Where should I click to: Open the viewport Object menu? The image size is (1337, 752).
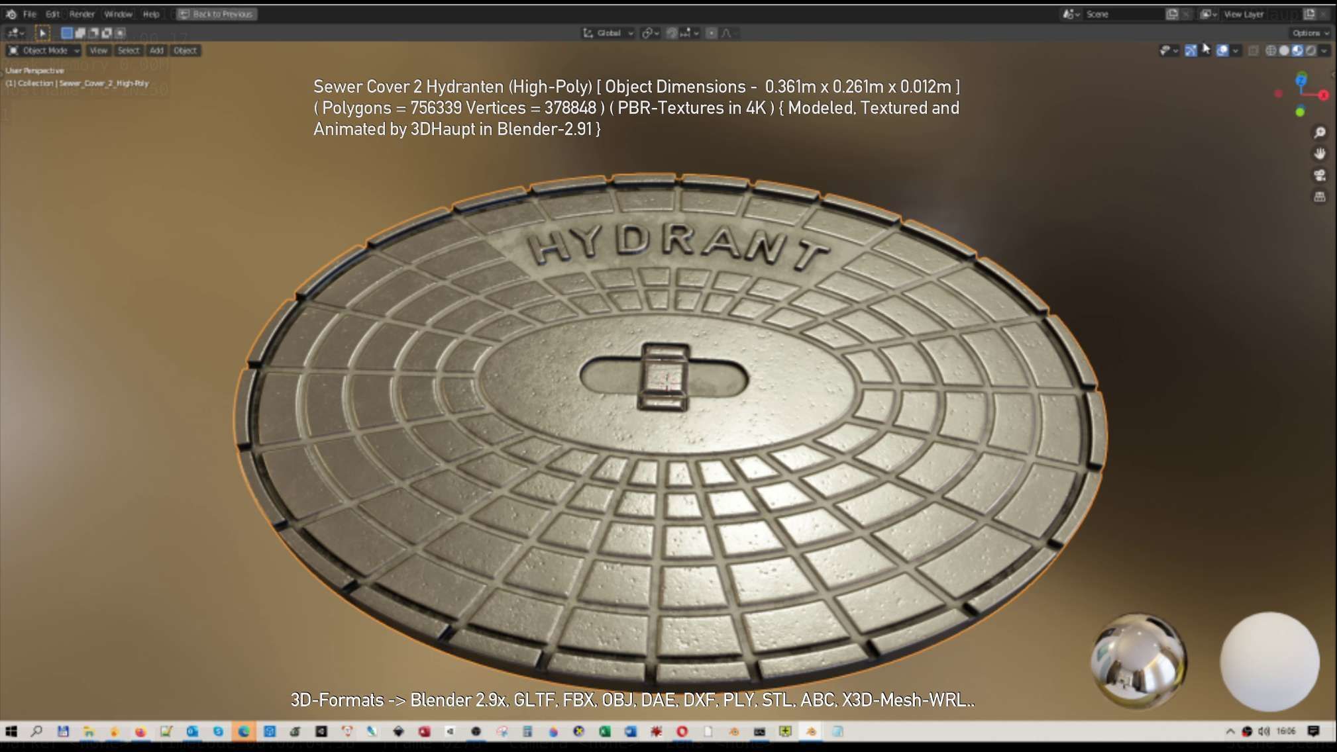coord(185,50)
